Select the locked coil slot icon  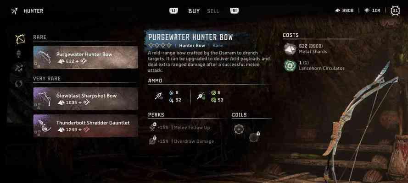pyautogui.click(x=254, y=137)
